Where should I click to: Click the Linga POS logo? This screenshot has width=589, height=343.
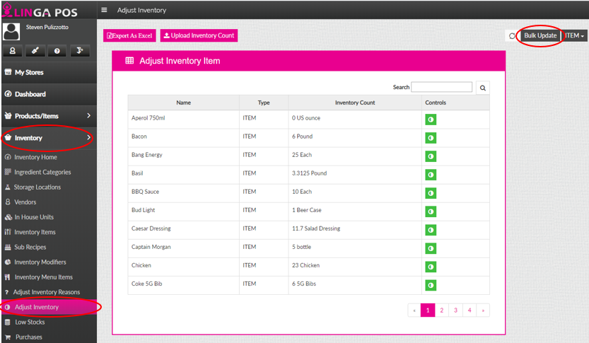(x=40, y=10)
